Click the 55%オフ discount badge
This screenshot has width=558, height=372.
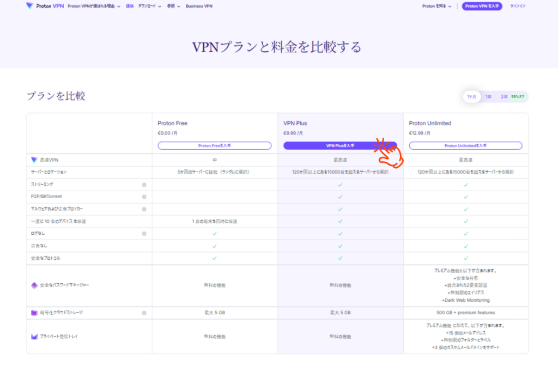point(516,96)
